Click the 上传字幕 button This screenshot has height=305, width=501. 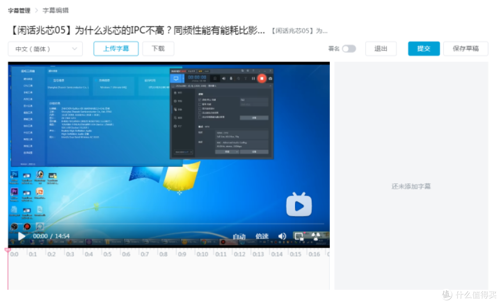point(116,49)
